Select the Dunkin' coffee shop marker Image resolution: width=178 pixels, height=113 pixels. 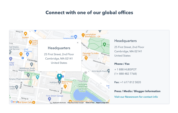coord(26,34)
